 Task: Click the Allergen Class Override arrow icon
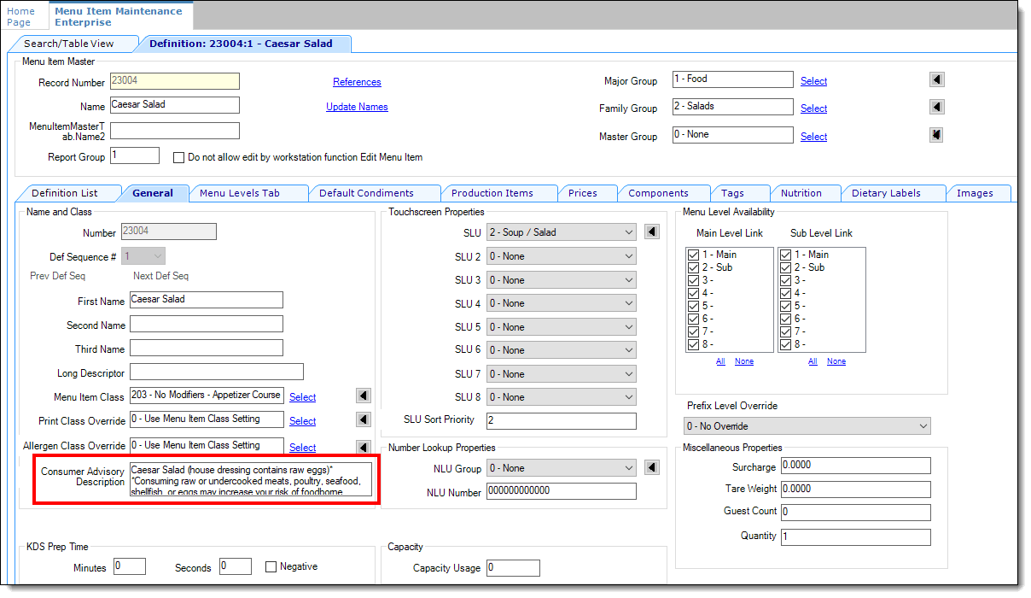[363, 447]
